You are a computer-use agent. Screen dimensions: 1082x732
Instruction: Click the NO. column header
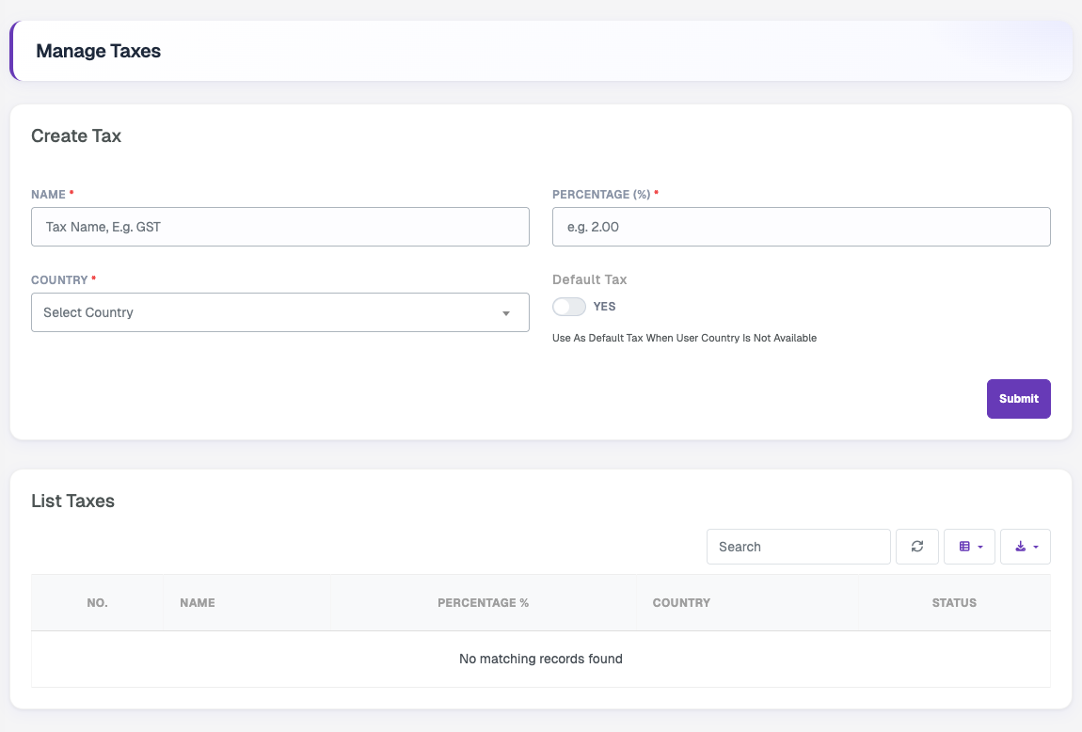(x=97, y=603)
